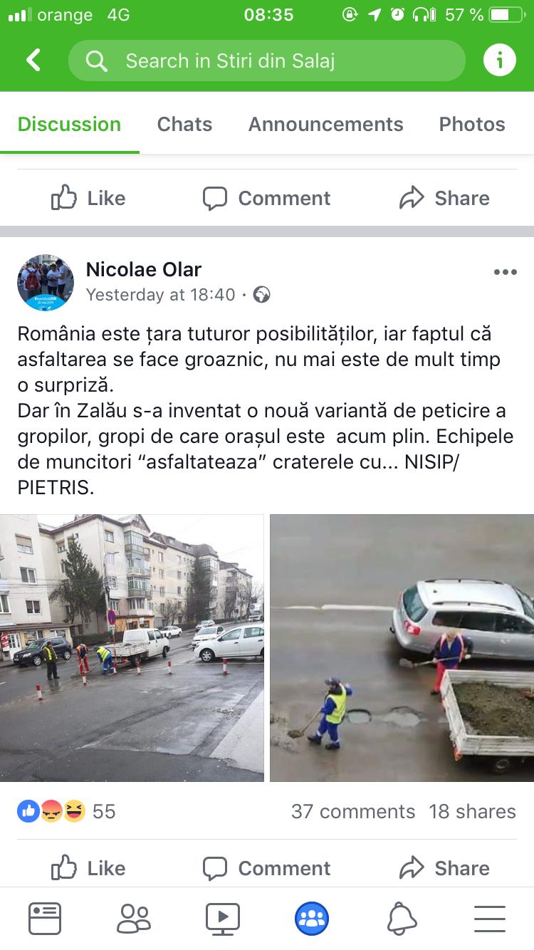The image size is (534, 950).
Task: Tap the back arrow in header
Action: tap(33, 61)
